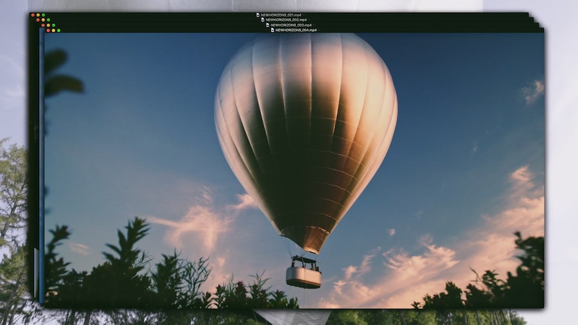Click the file icon beside NEWHORIZONS_001.mp4

pos(258,15)
